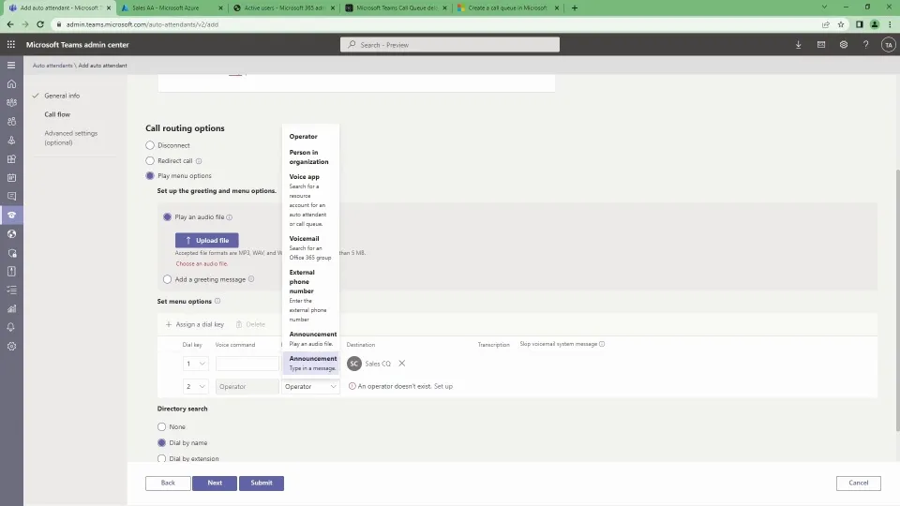This screenshot has height=506, width=900.
Task: Click the Voice command field for key 1
Action: point(247,364)
